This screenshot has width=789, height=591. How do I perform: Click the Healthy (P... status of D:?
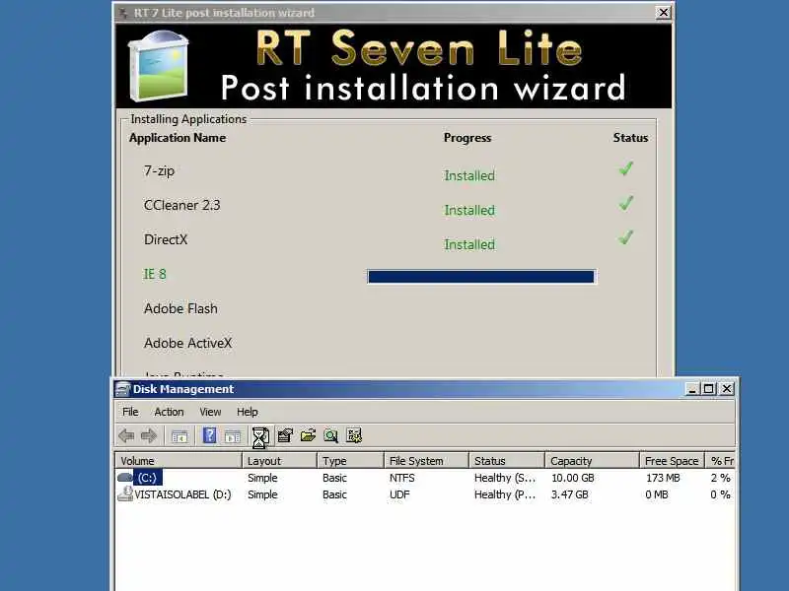[505, 494]
